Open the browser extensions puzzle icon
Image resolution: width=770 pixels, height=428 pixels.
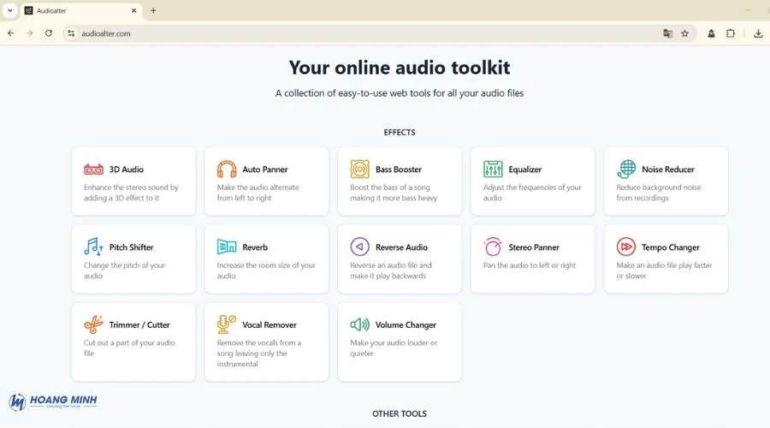tap(731, 33)
